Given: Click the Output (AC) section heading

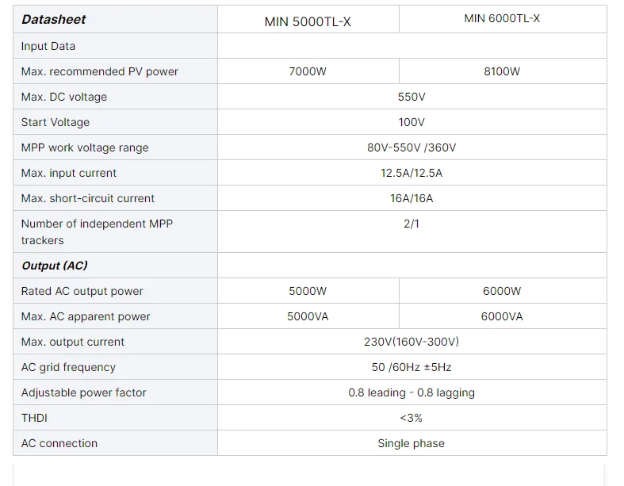Looking at the screenshot, I should (x=55, y=266).
